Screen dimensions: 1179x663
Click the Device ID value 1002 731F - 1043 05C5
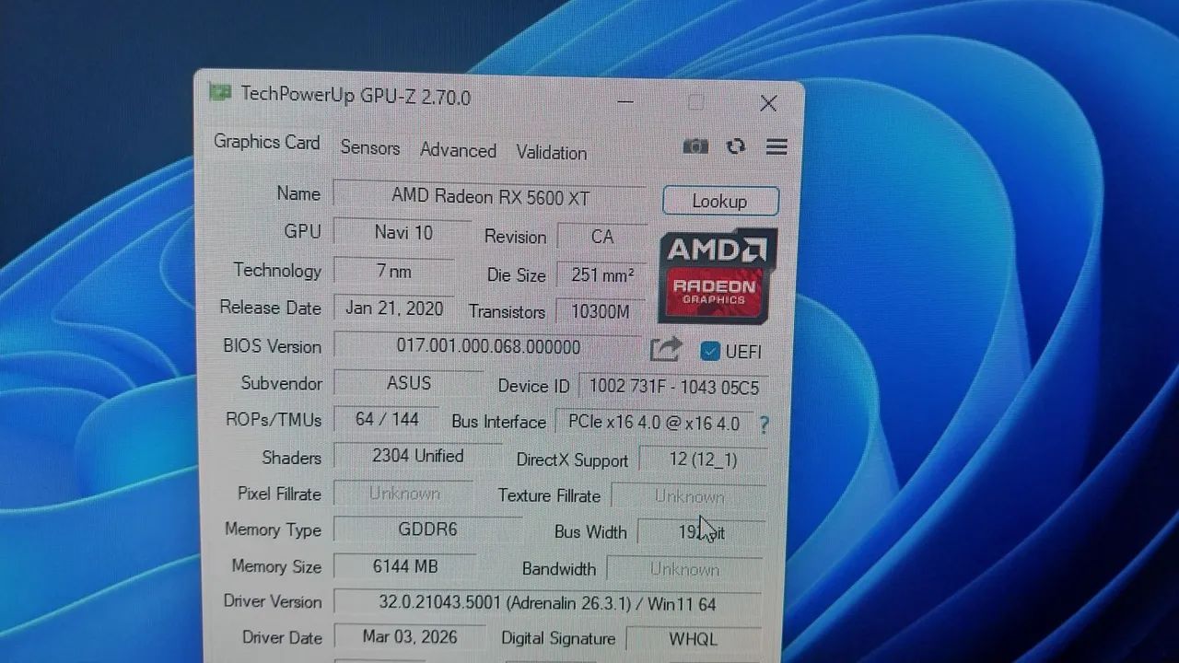click(673, 387)
